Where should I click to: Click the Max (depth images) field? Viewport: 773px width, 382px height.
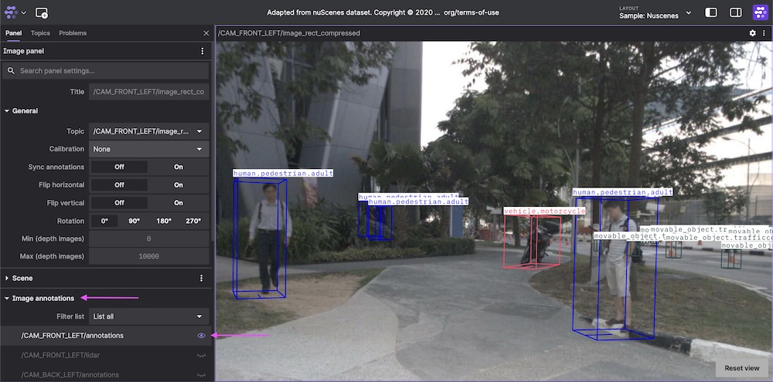149,256
